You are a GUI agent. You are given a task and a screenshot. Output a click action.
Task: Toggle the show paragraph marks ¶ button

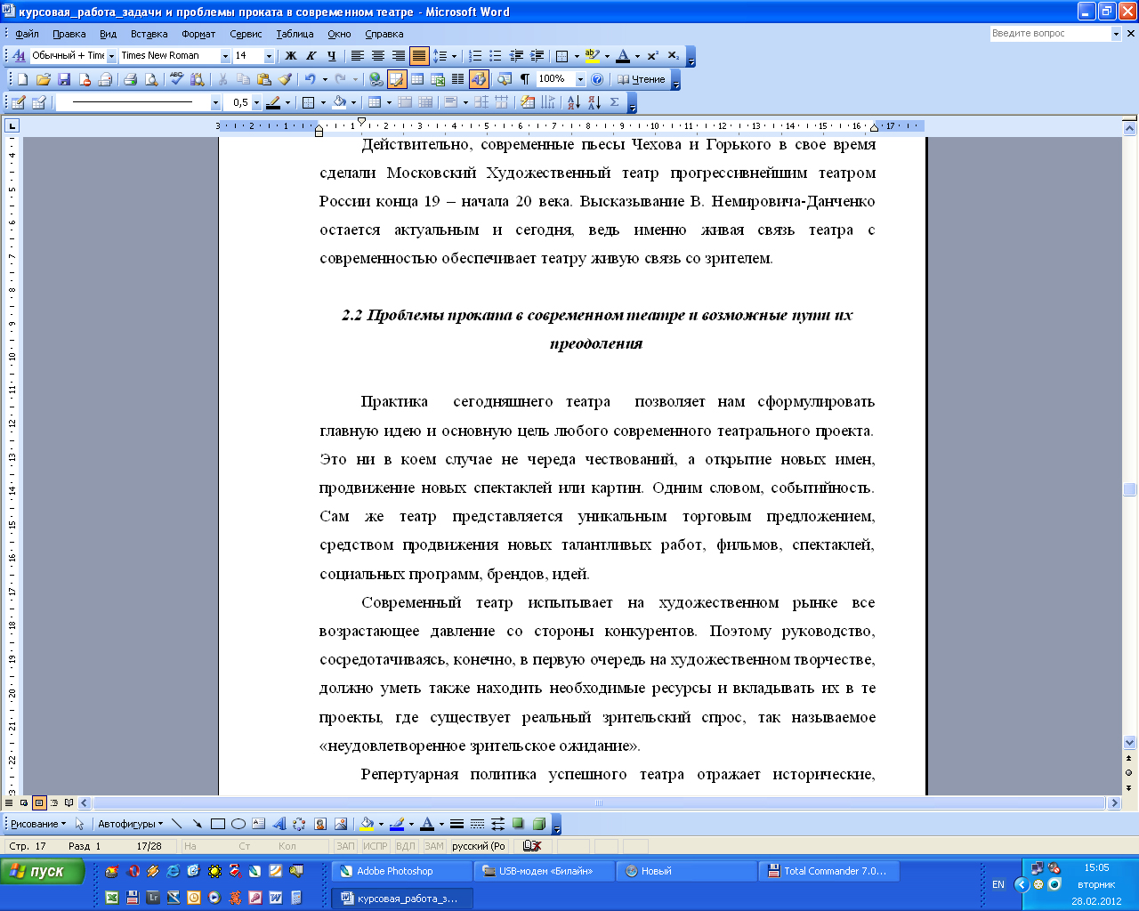click(x=524, y=79)
